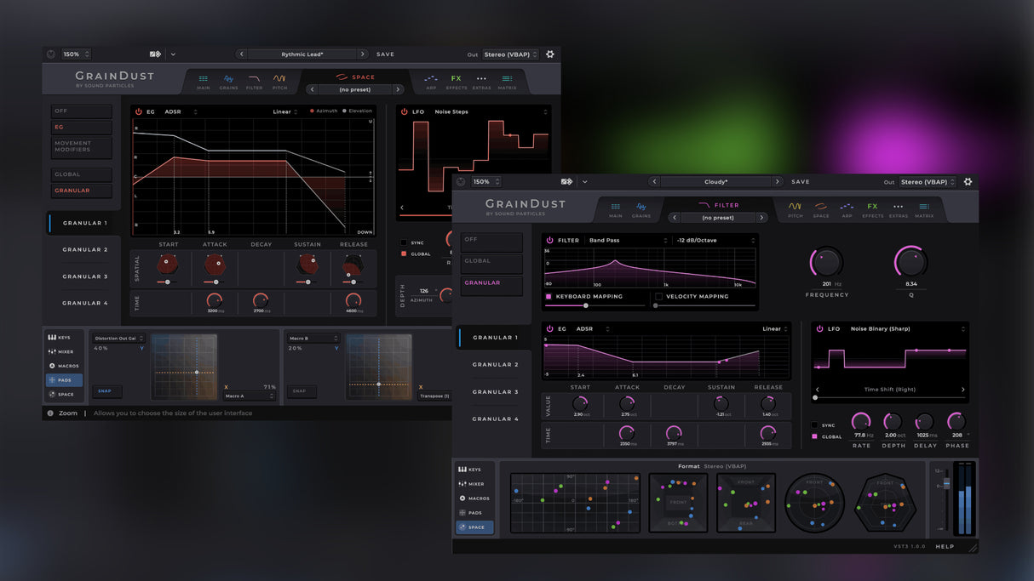This screenshot has height=581, width=1034.
Task: Select the Pads panel in Cloudy window
Action: click(x=474, y=513)
